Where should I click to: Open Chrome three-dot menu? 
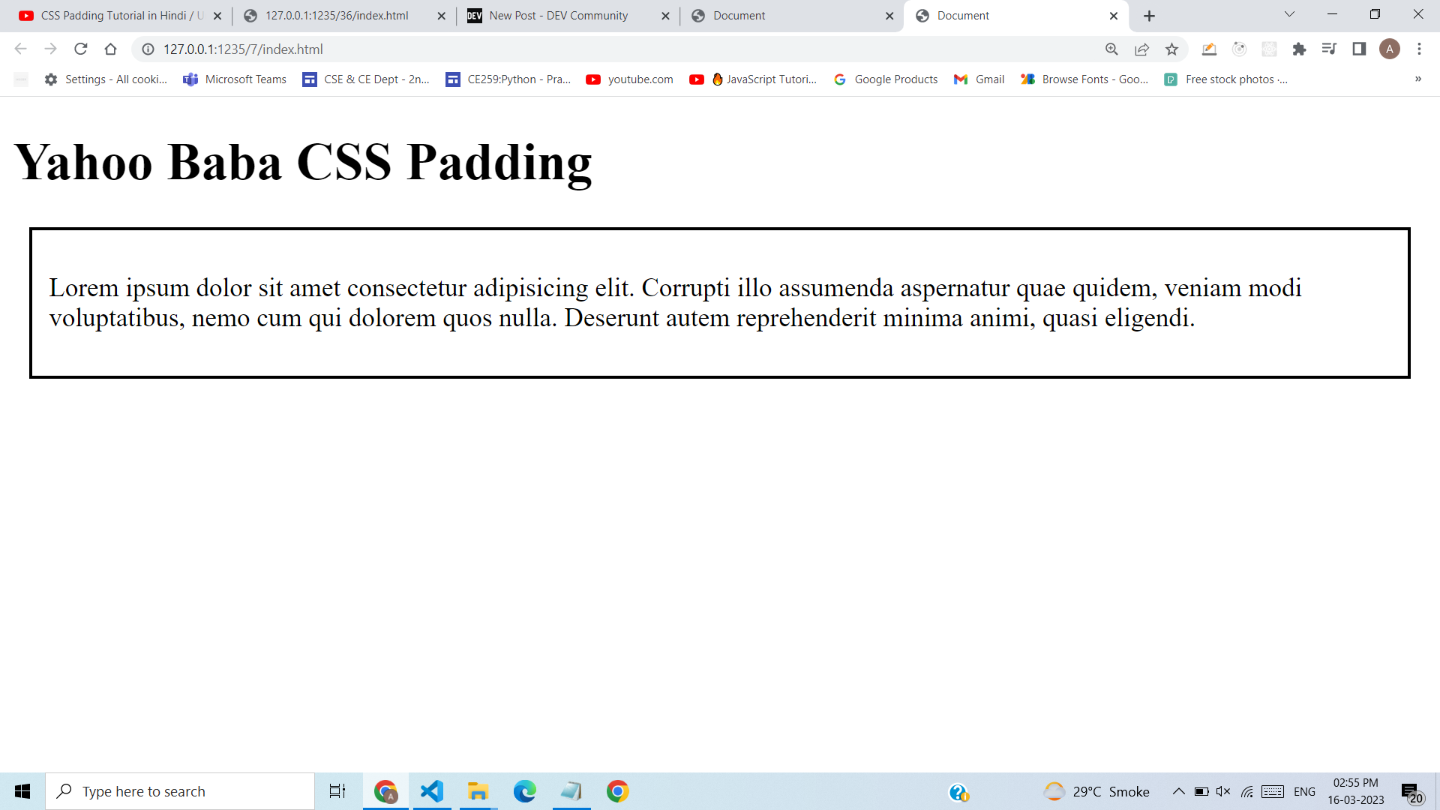coord(1419,49)
